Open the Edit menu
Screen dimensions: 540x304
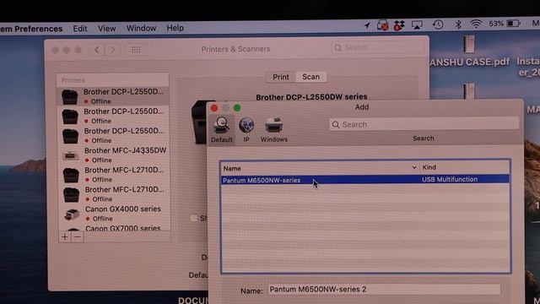tap(80, 28)
